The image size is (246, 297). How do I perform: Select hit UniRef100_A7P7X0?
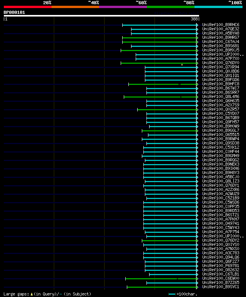pos(221,58)
